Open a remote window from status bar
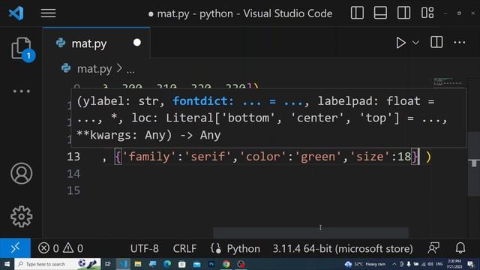This screenshot has height=270, width=480. click(x=15, y=248)
